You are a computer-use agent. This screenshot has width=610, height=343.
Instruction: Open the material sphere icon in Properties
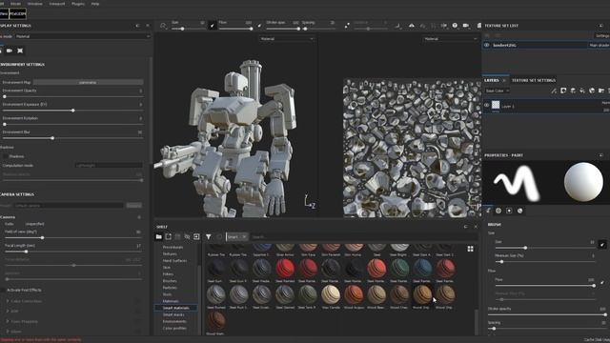click(x=520, y=211)
